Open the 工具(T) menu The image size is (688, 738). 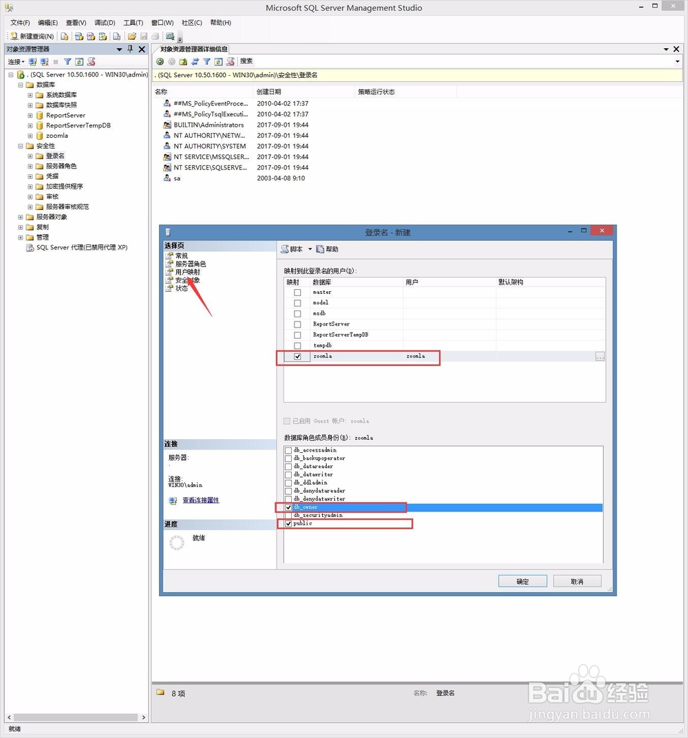click(x=133, y=23)
